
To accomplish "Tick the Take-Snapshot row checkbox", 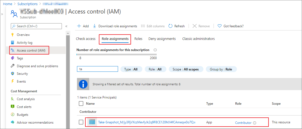I will click(81, 122).
